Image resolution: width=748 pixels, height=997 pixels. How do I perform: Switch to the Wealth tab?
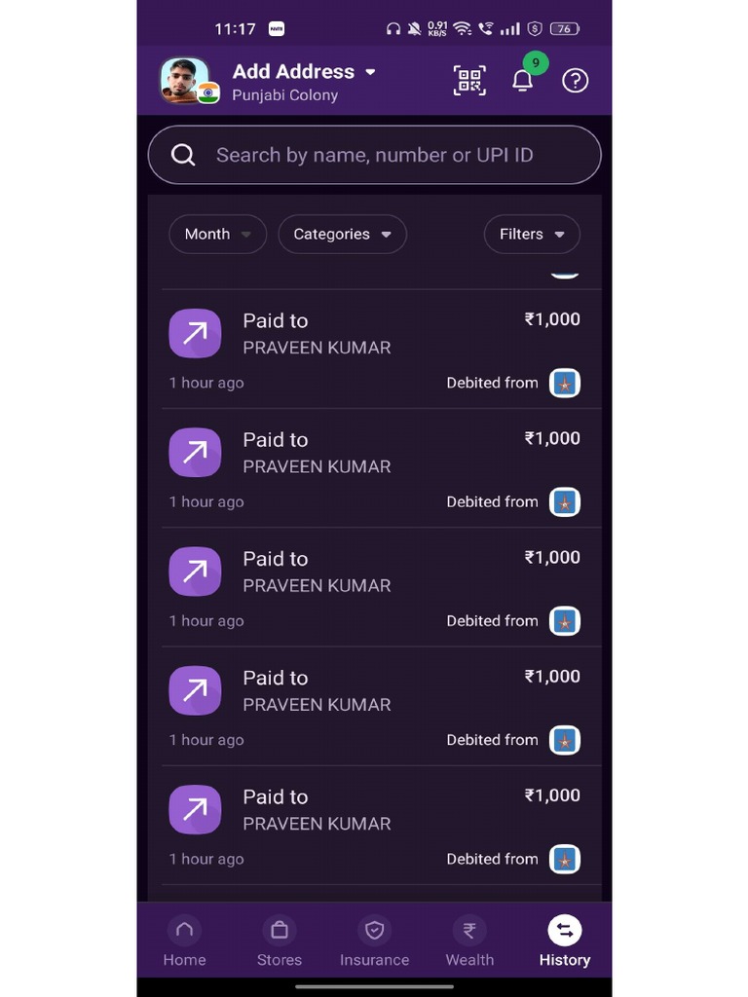469,942
